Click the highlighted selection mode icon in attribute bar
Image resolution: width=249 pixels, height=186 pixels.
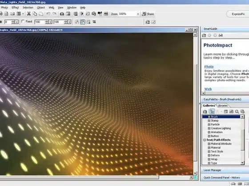click(83, 22)
